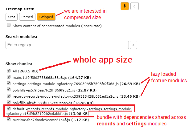The image size is (189, 130).
Task: Select the Stat treemap size
Action: point(12,17)
